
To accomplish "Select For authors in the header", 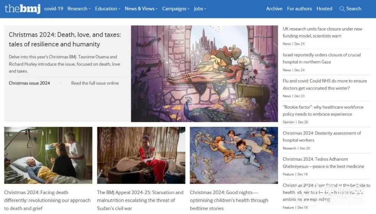I will [299, 9].
